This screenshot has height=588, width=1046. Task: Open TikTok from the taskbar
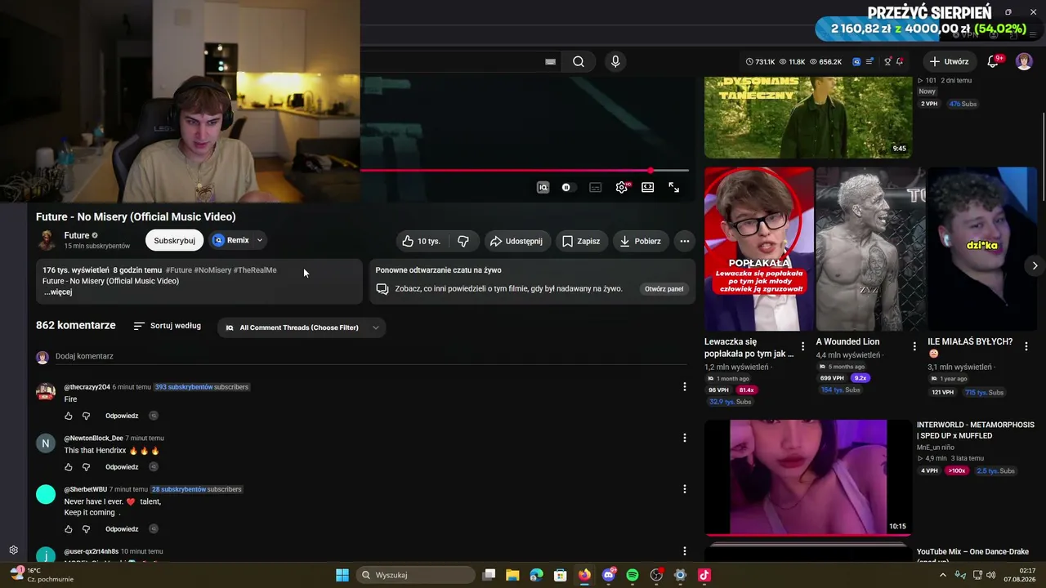click(x=704, y=575)
